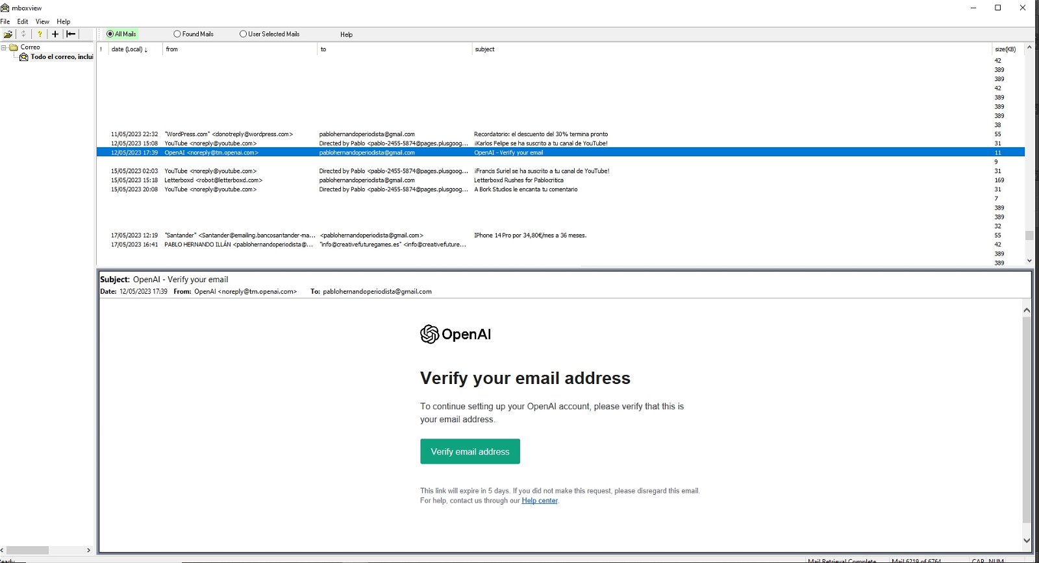Open the Help menu in menu bar

point(64,21)
